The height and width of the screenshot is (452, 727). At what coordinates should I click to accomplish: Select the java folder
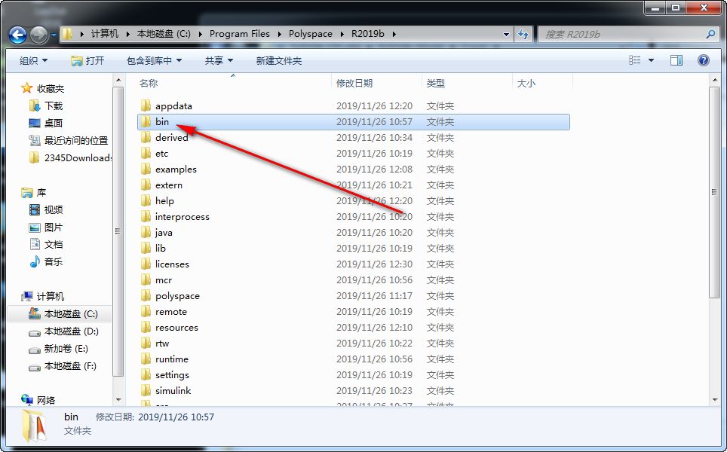[x=164, y=232]
